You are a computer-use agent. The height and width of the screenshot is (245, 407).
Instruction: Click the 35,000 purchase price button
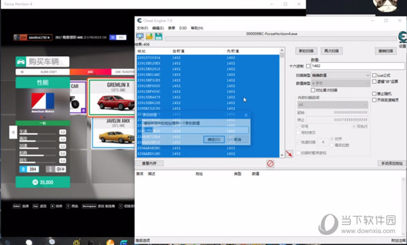click(43, 182)
